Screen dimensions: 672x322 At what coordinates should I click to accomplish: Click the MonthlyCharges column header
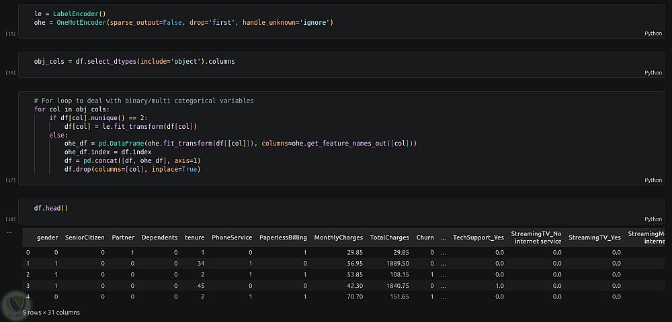pyautogui.click(x=338, y=237)
